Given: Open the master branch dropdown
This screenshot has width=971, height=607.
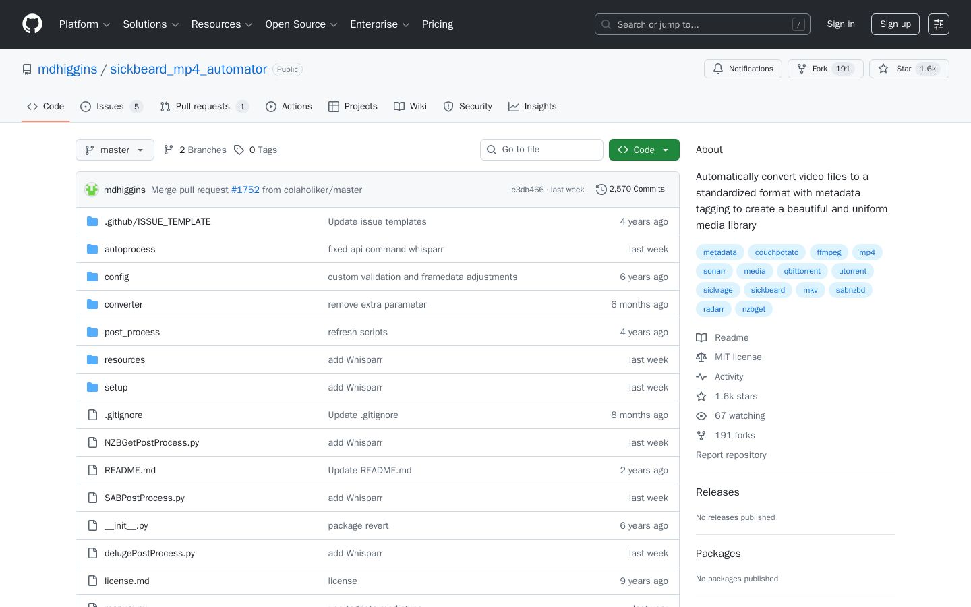Looking at the screenshot, I should click(115, 150).
